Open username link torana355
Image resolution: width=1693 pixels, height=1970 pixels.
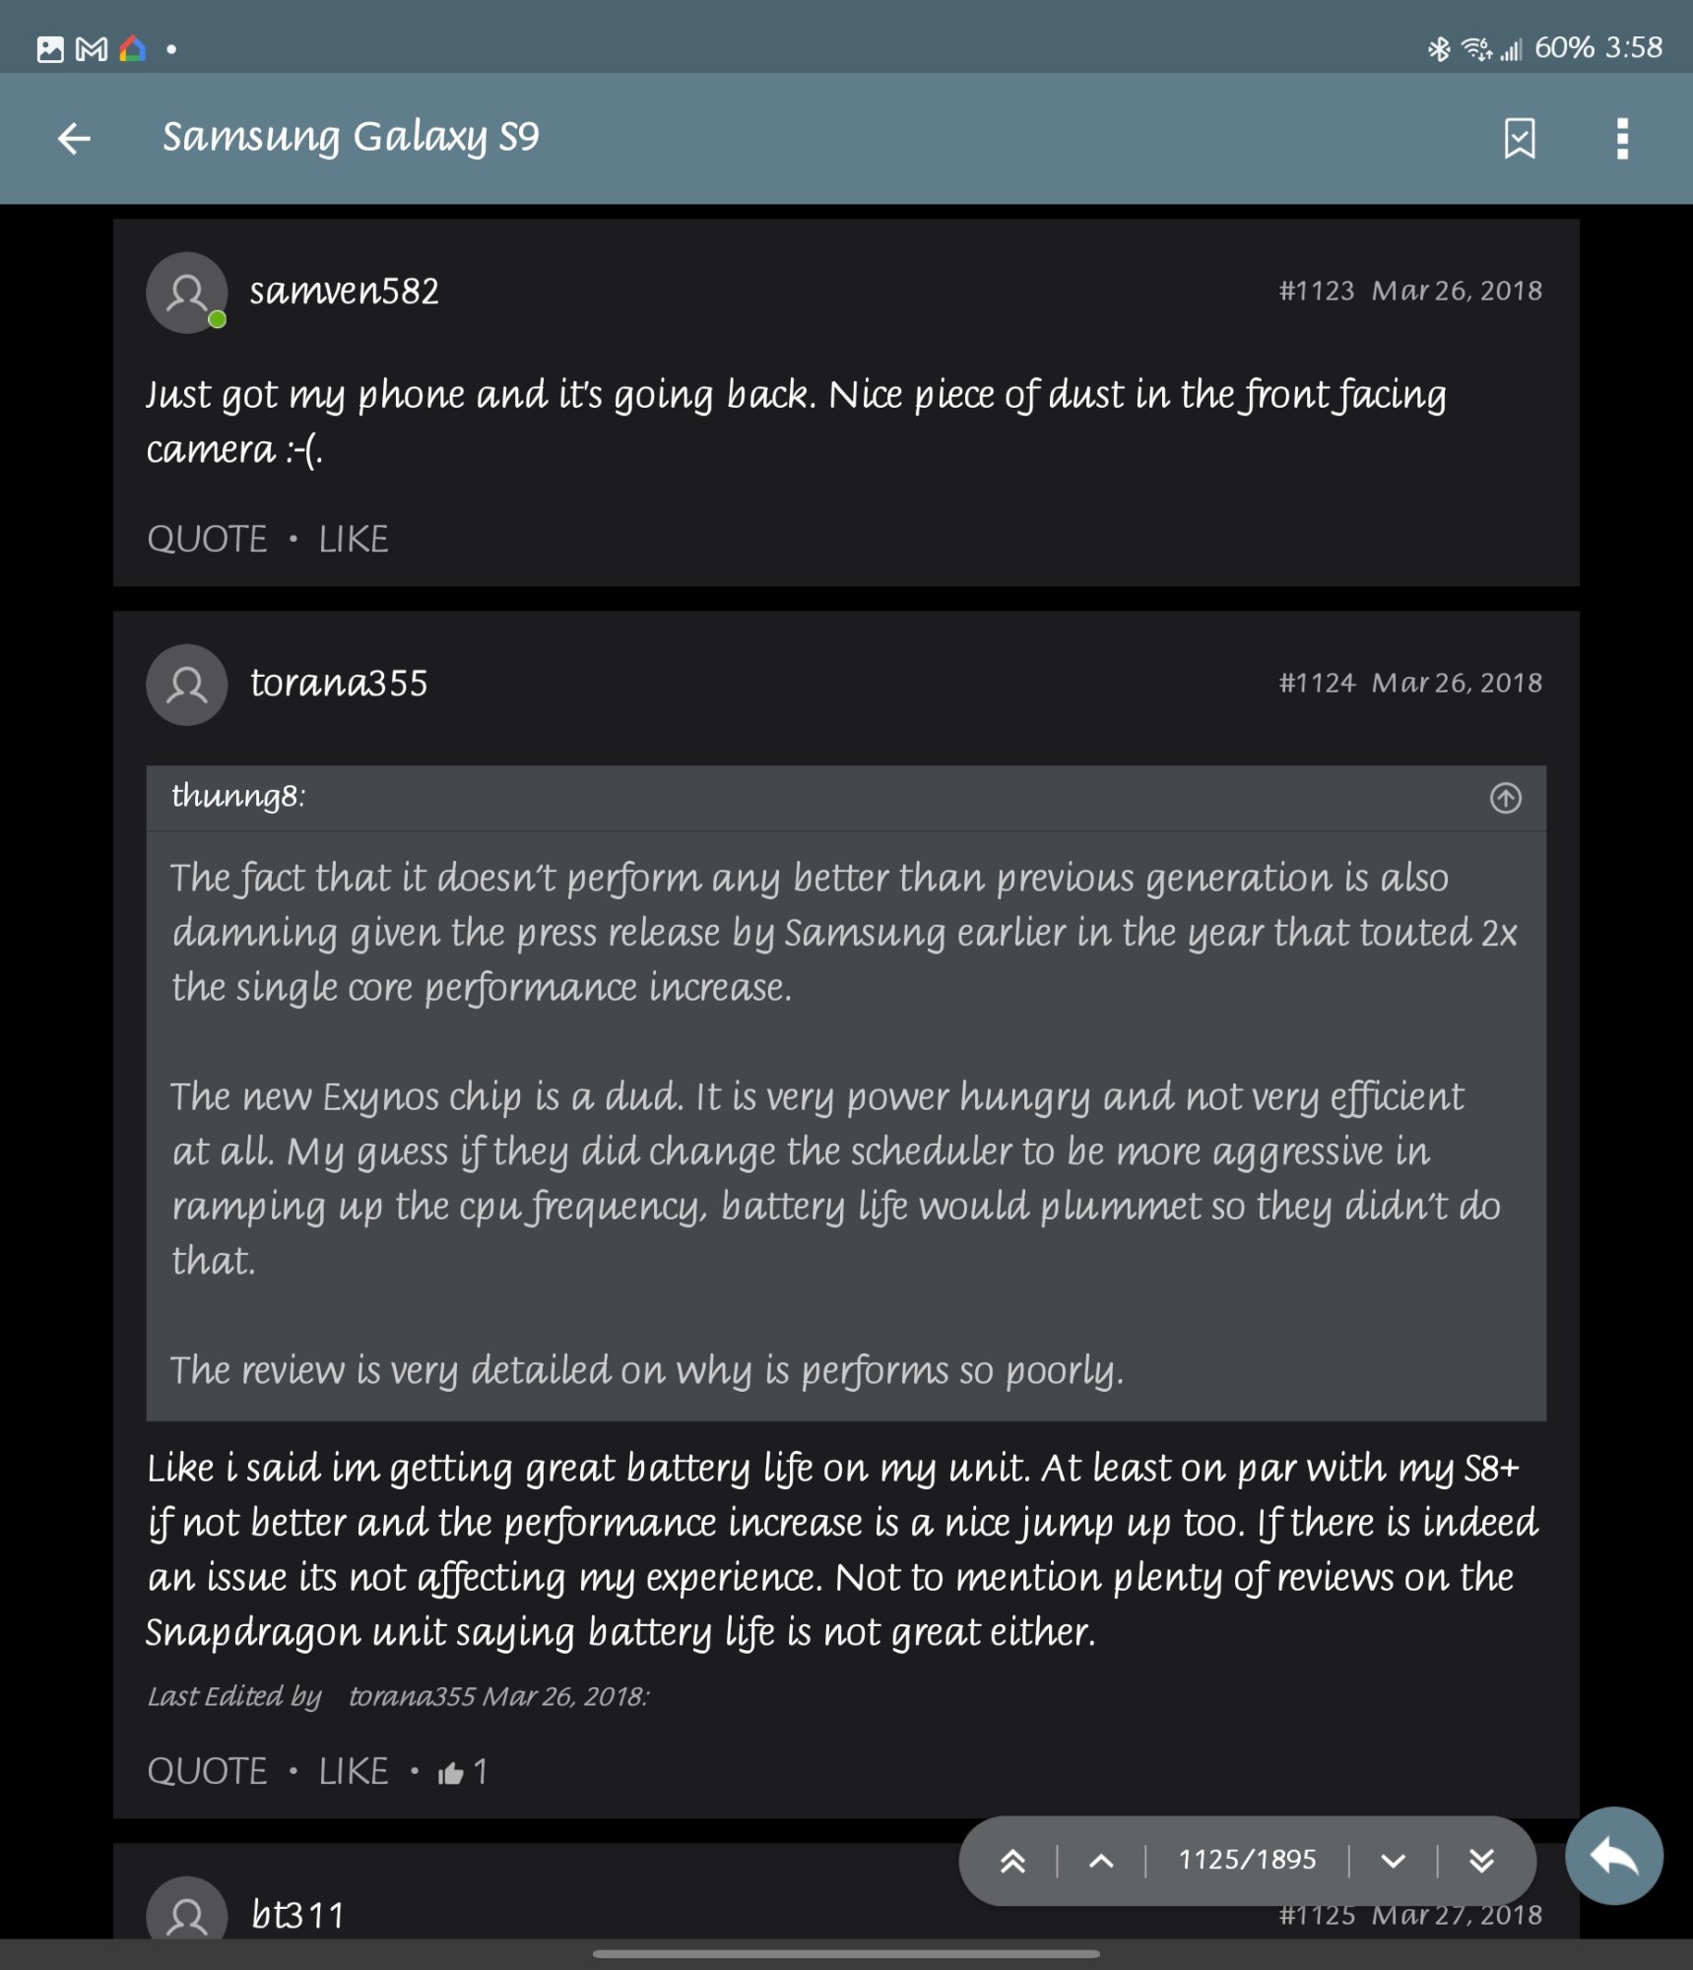pyautogui.click(x=339, y=684)
